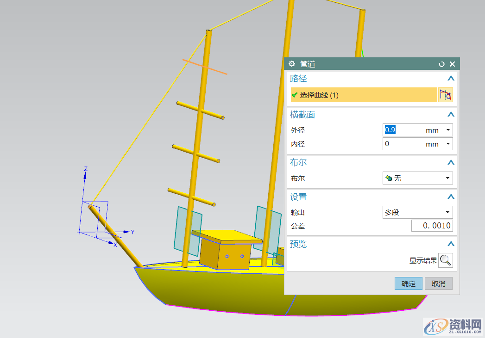Screen dimensions: 485x338
Task: Open the 输出 dropdown showing 多段
Action: (x=447, y=212)
